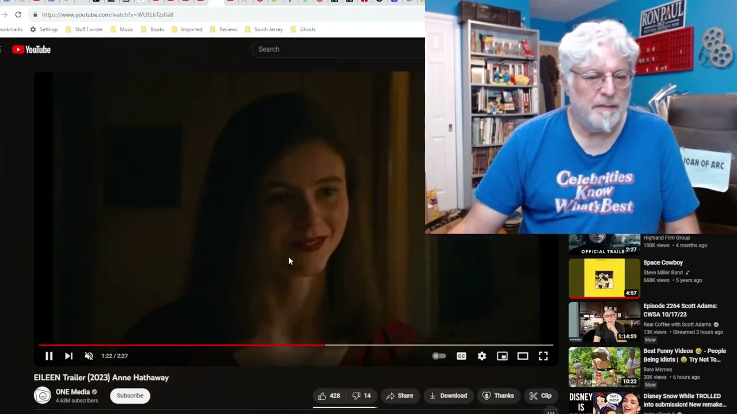Play the Disney Snow White thumbnail
The width and height of the screenshot is (737, 414).
[604, 403]
